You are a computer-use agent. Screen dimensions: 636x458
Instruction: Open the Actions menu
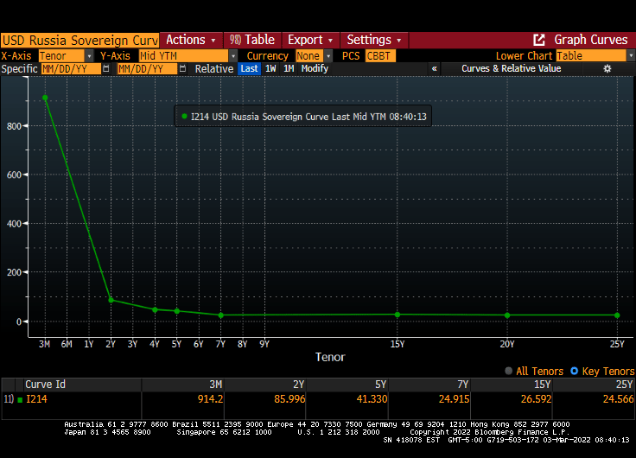[191, 40]
